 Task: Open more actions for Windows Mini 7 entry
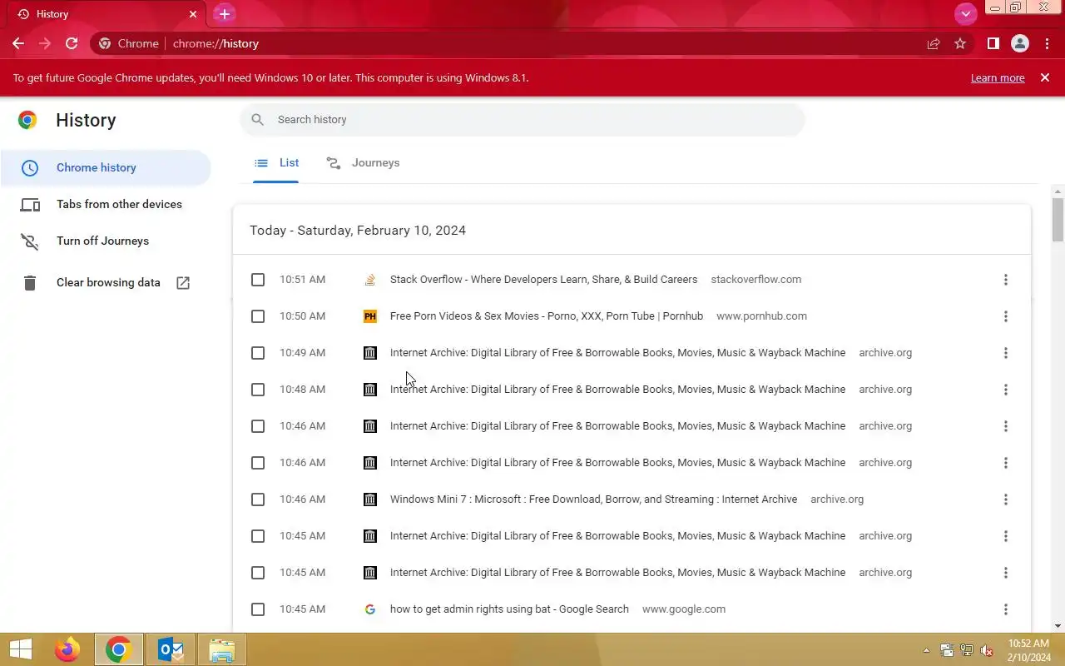1005,499
